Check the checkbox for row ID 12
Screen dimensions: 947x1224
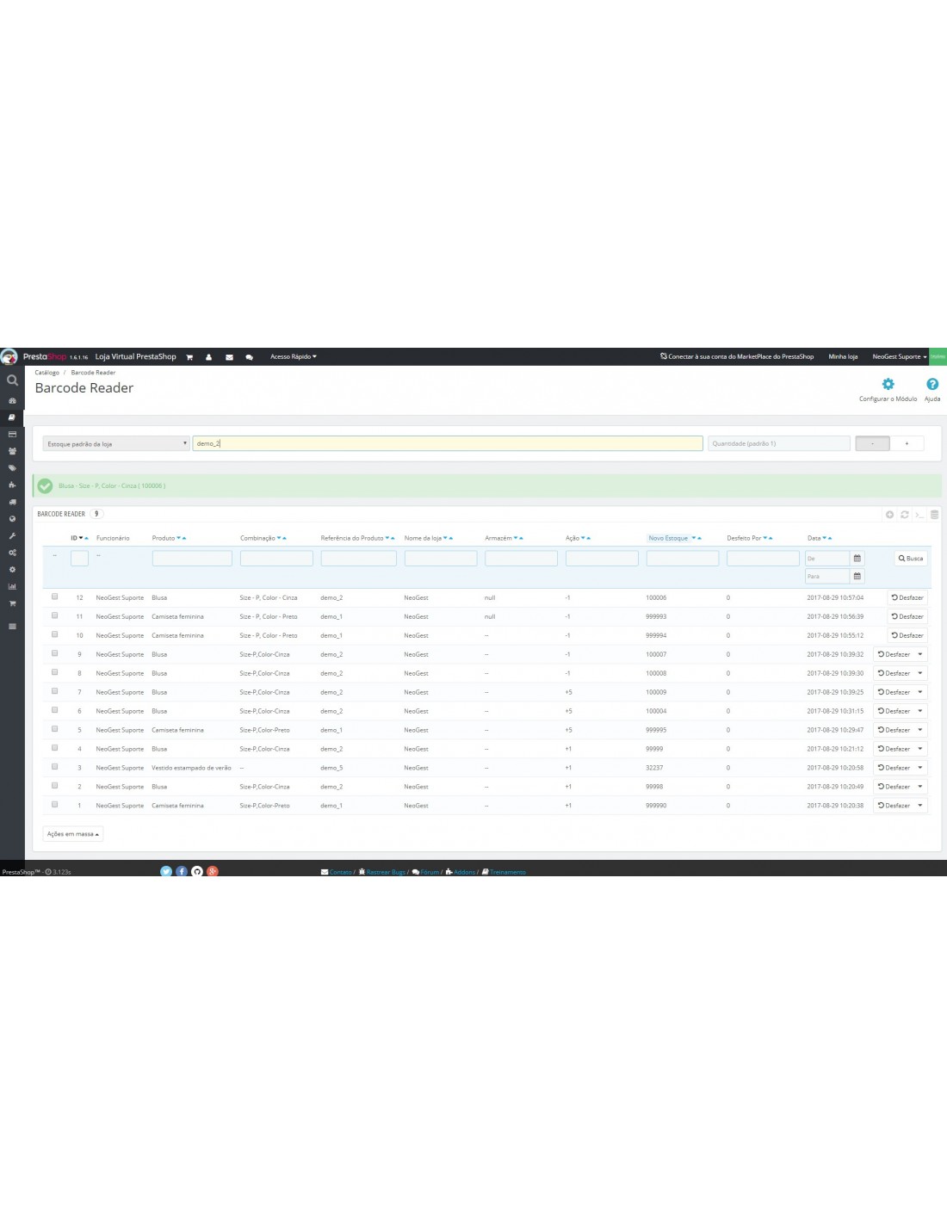(x=54, y=597)
